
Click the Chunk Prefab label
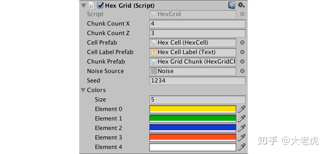(106, 61)
